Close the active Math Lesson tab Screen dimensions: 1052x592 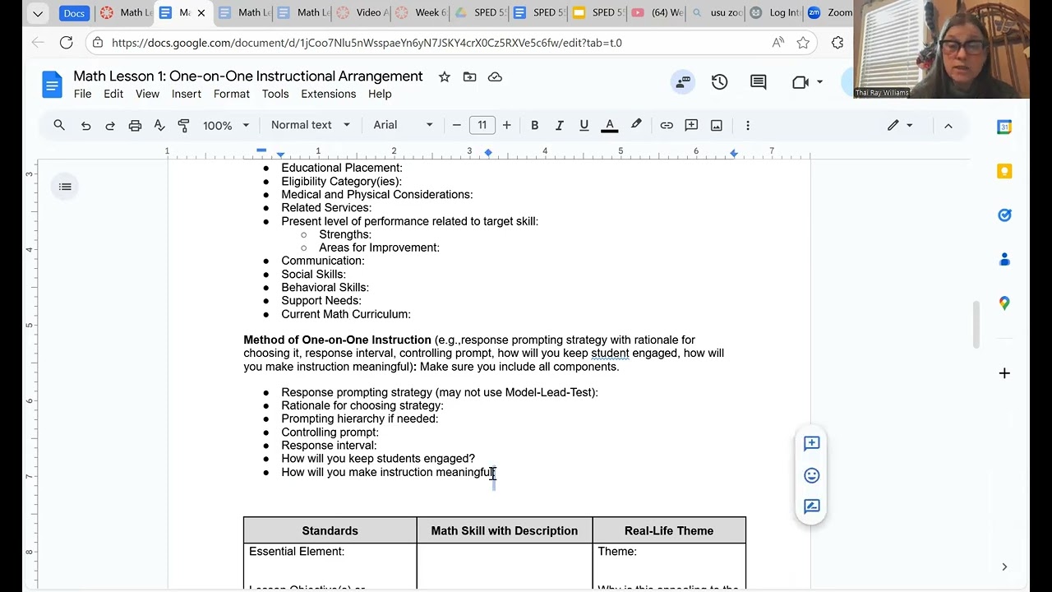(x=201, y=12)
